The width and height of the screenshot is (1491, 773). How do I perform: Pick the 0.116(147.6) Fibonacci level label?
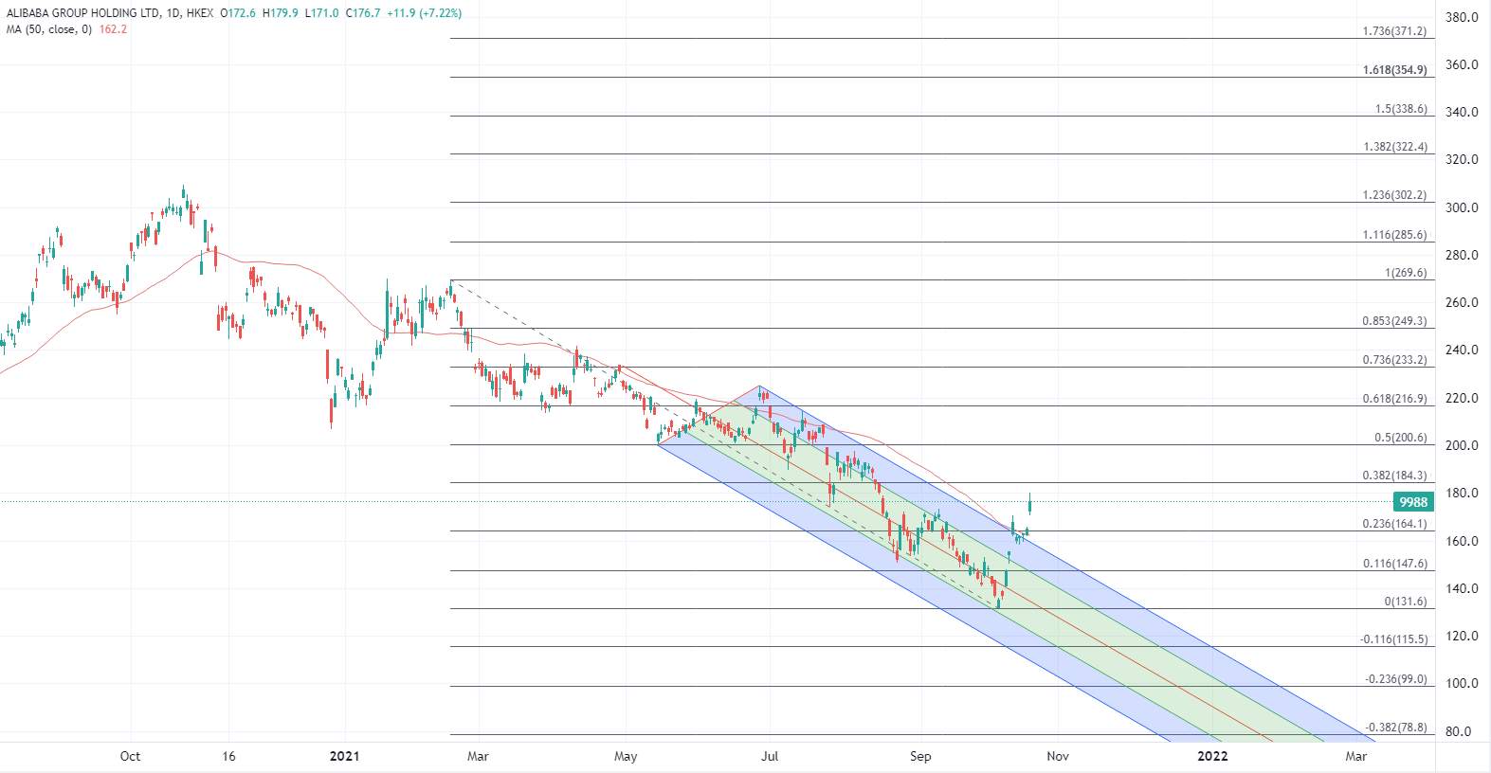coord(1394,564)
